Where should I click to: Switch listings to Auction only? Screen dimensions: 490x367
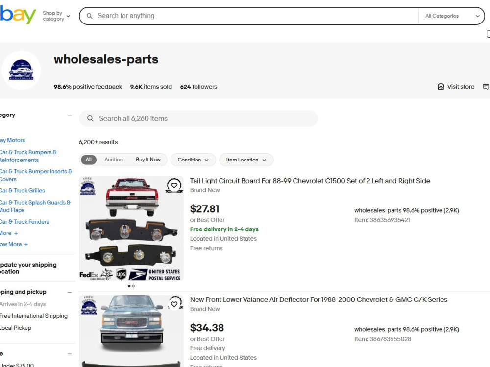pos(114,160)
